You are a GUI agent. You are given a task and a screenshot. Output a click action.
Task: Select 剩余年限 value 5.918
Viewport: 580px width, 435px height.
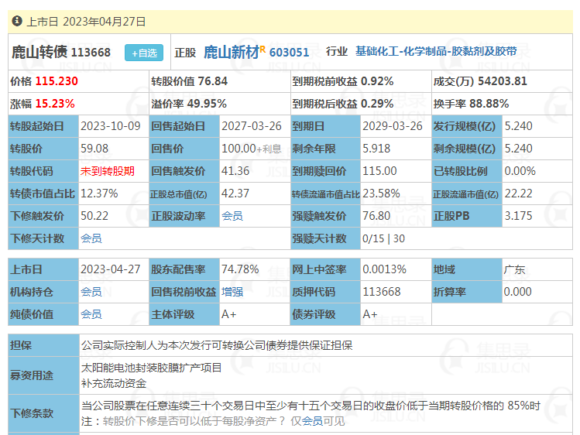tap(376, 149)
